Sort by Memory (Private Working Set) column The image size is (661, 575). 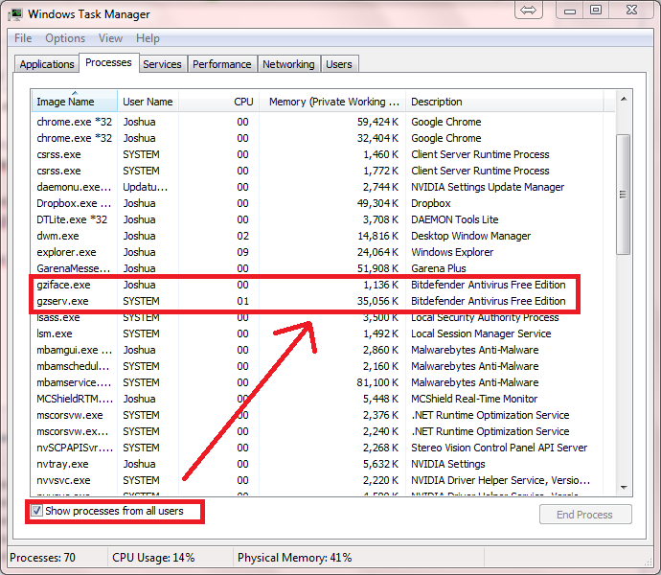click(332, 102)
